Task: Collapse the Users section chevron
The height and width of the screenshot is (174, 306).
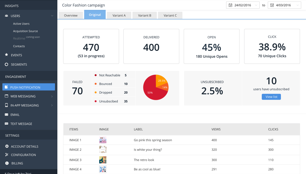Action: pos(52,16)
